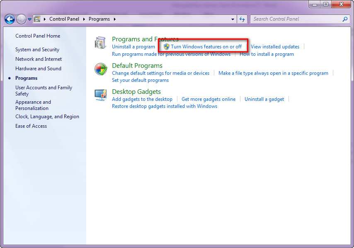This screenshot has width=354, height=248.
Task: Click the Back arrow navigation button
Action: tap(10, 19)
